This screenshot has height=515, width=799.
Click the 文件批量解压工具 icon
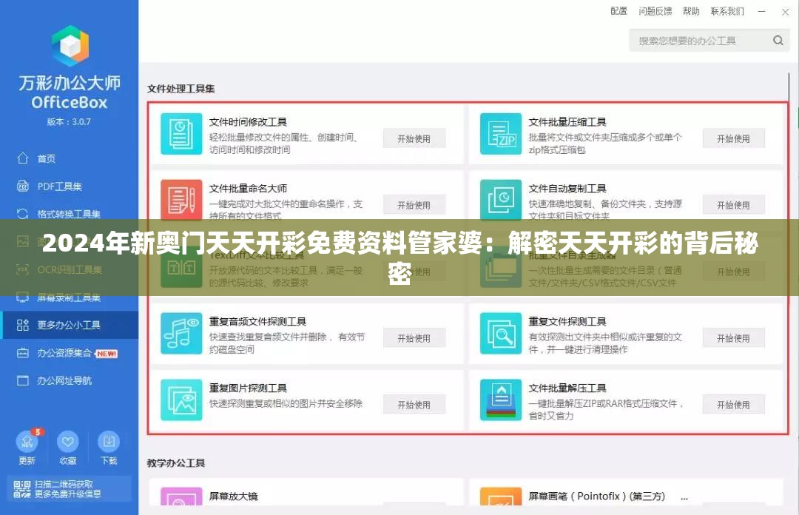point(501,400)
